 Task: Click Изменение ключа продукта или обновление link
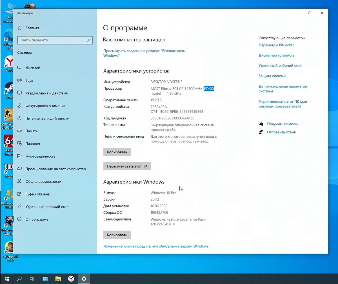coord(156,246)
